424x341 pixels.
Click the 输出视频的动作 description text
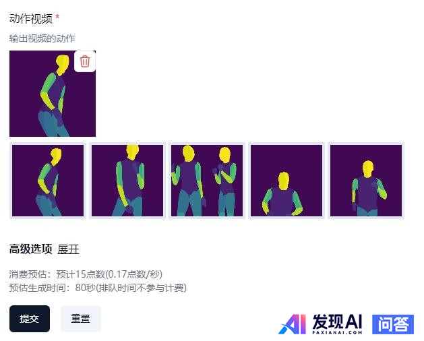coord(42,38)
